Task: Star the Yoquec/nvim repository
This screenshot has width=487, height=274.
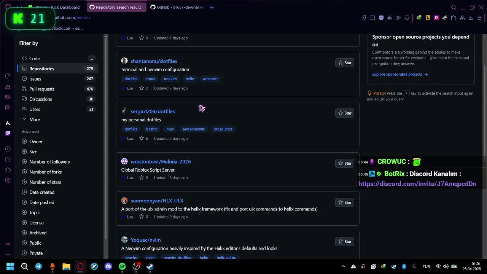Action: [x=345, y=242]
